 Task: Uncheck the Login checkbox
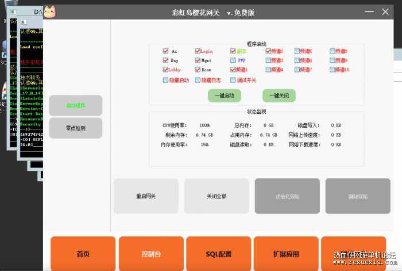[198, 51]
